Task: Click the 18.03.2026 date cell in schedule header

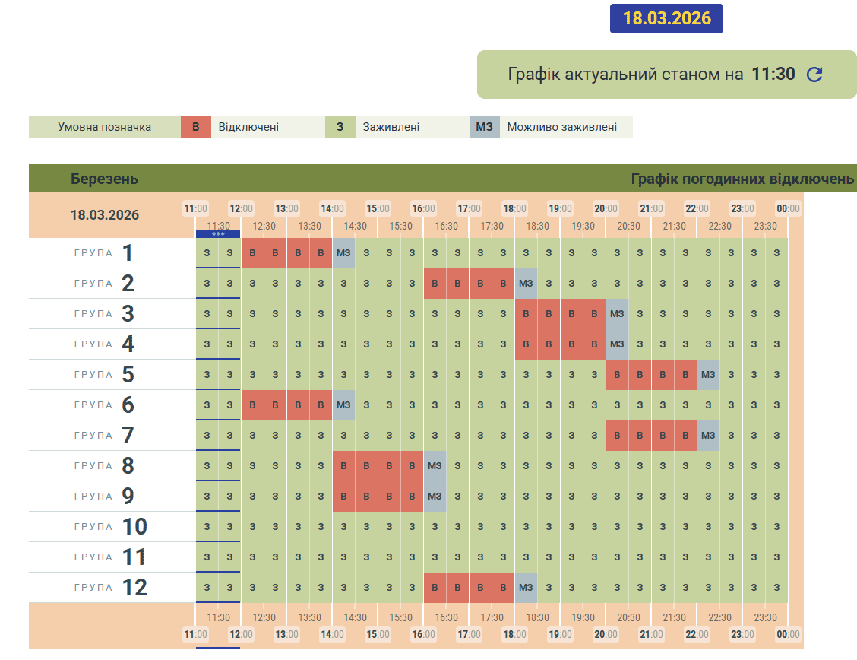Action: click(x=105, y=215)
